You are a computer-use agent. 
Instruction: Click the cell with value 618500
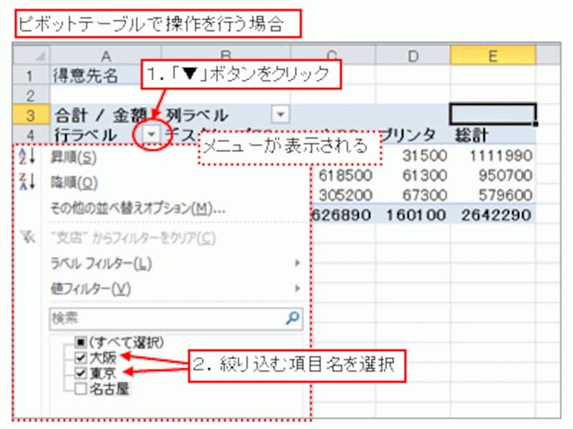point(345,176)
